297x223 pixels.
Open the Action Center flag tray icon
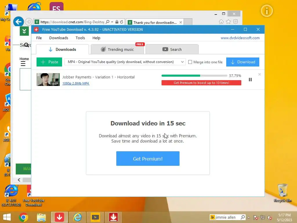click(256, 217)
